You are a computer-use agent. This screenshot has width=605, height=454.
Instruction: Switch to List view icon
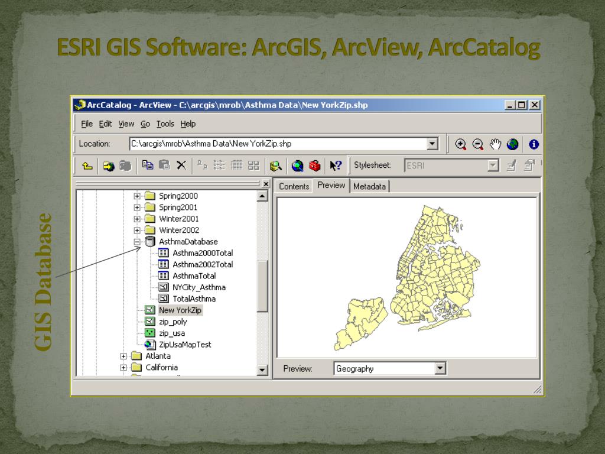click(x=219, y=166)
